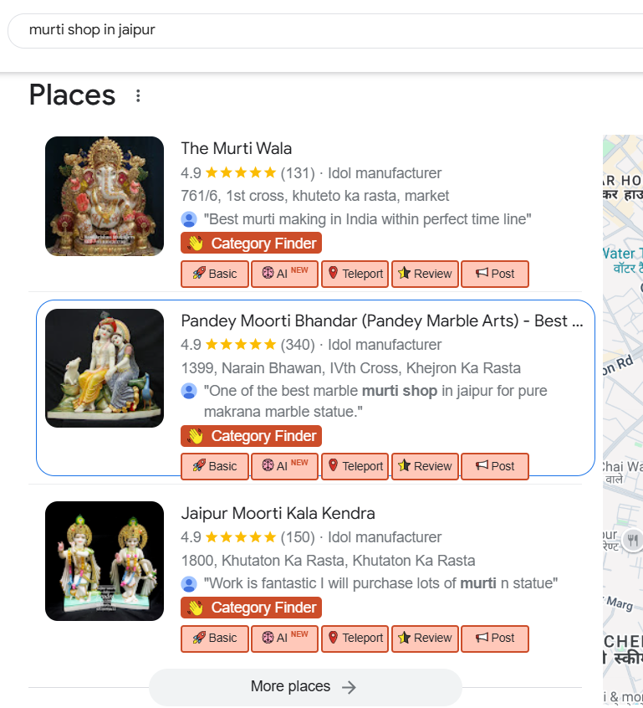Click Review button under Pandey Moorti Bhandar

click(x=425, y=466)
